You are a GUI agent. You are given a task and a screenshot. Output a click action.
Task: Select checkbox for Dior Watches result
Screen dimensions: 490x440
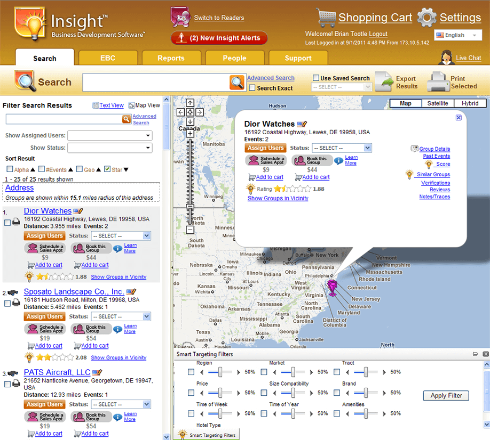coord(7,223)
